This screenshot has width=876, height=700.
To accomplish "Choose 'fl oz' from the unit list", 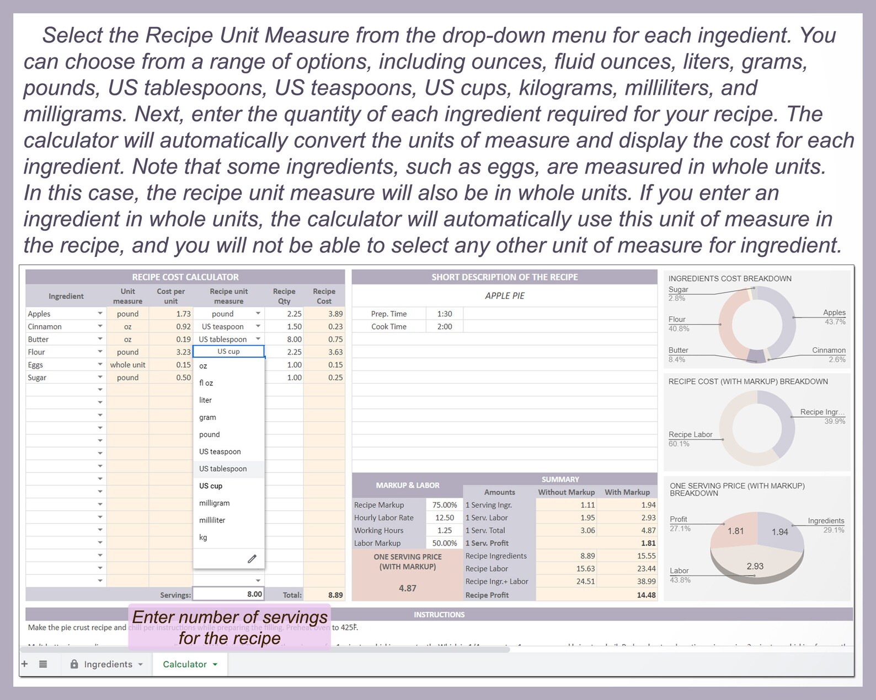I will pos(229,383).
